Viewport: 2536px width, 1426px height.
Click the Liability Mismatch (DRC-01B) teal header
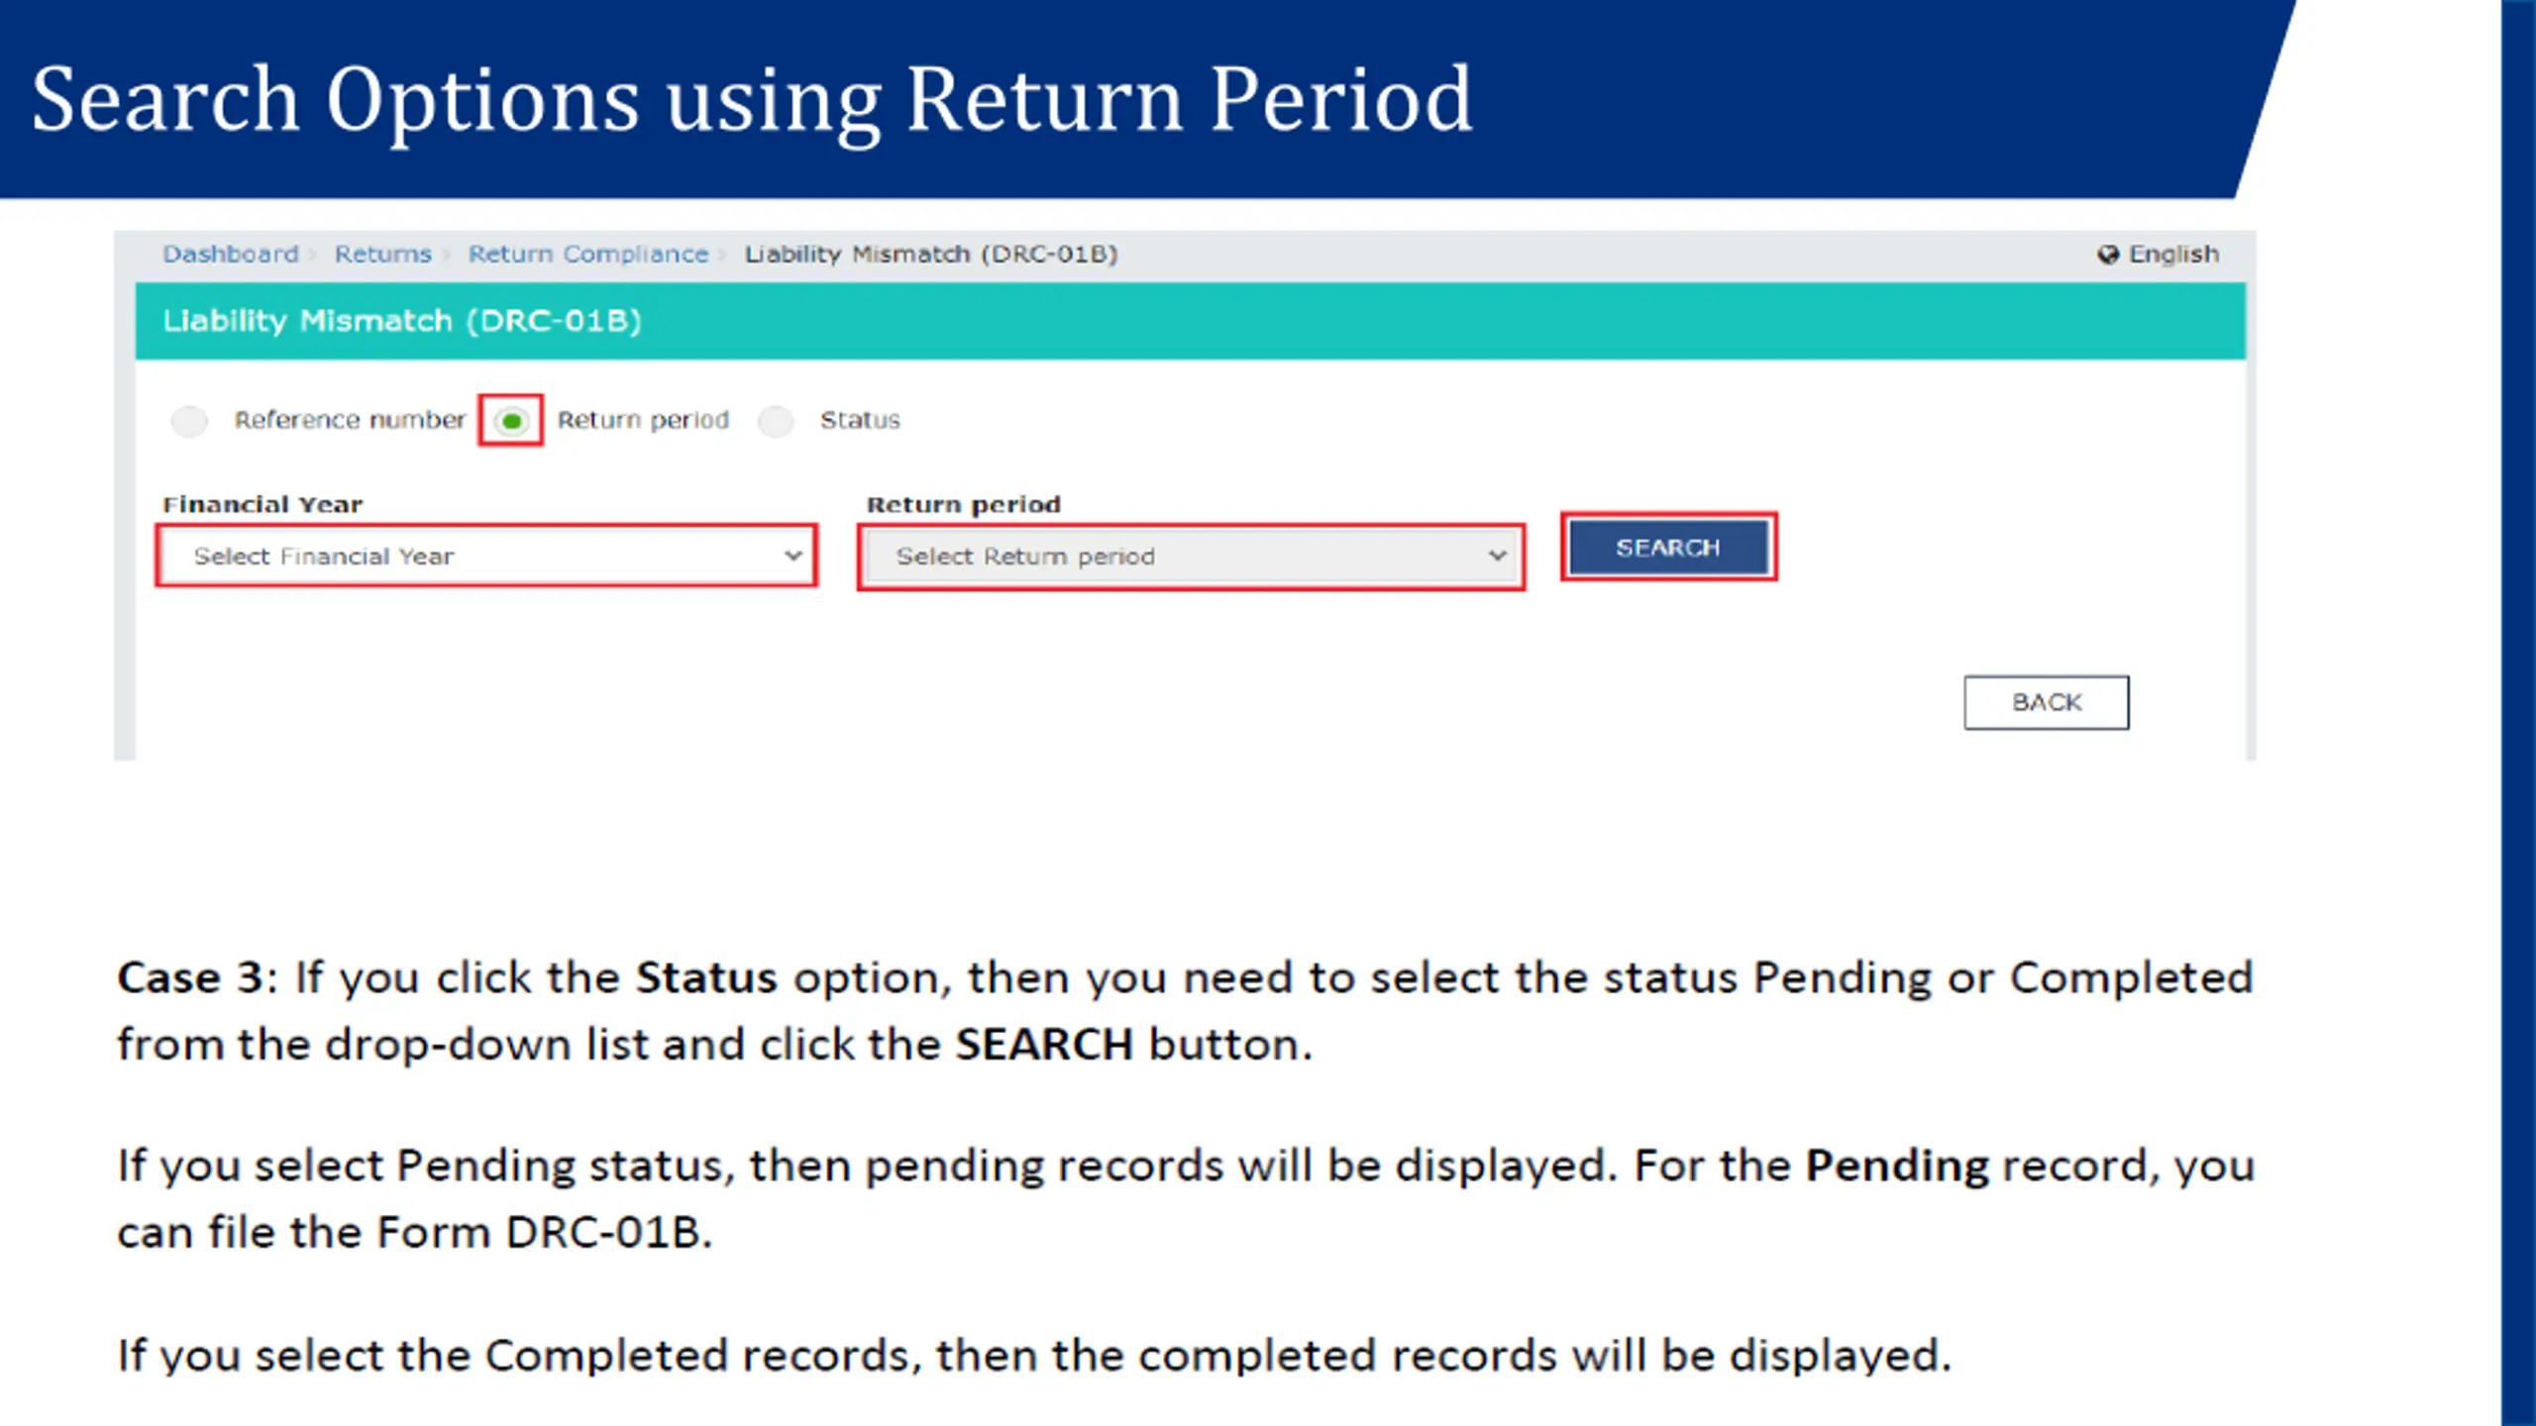pos(1191,321)
